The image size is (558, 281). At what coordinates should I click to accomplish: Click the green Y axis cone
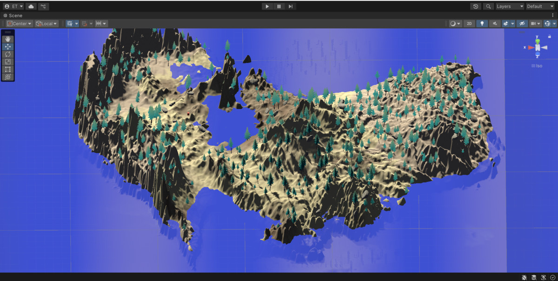click(x=538, y=41)
